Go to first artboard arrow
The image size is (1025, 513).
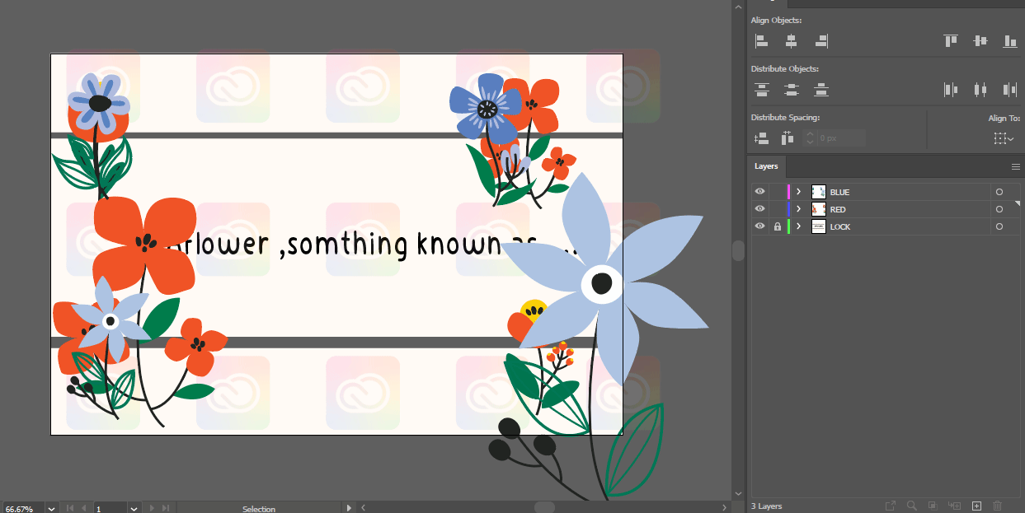69,509
